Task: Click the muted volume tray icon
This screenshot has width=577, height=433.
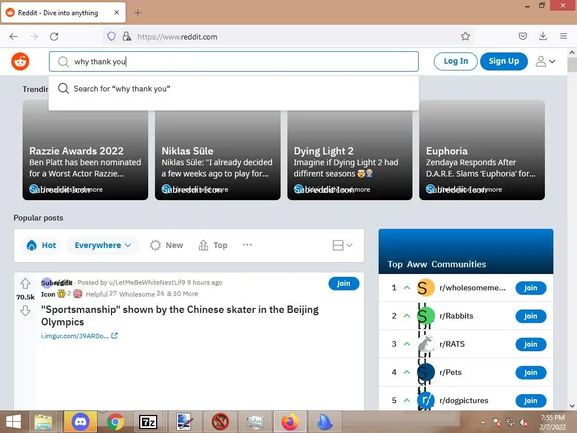Action: [x=524, y=422]
